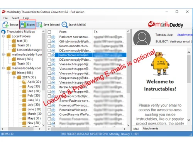The height and width of the screenshot is (145, 193).
Task: Select the Instructables email row
Action: (x=86, y=55)
